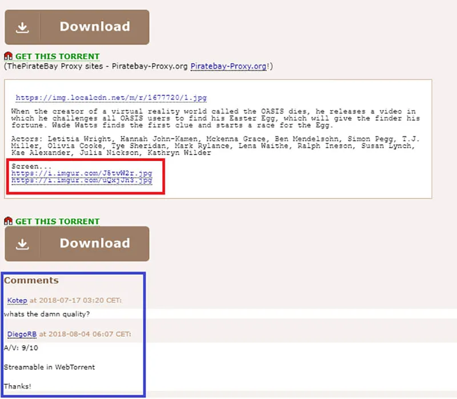This screenshot has height=399, width=457.
Task: Click the download arrow icon in the bottom Download button
Action: (x=23, y=243)
